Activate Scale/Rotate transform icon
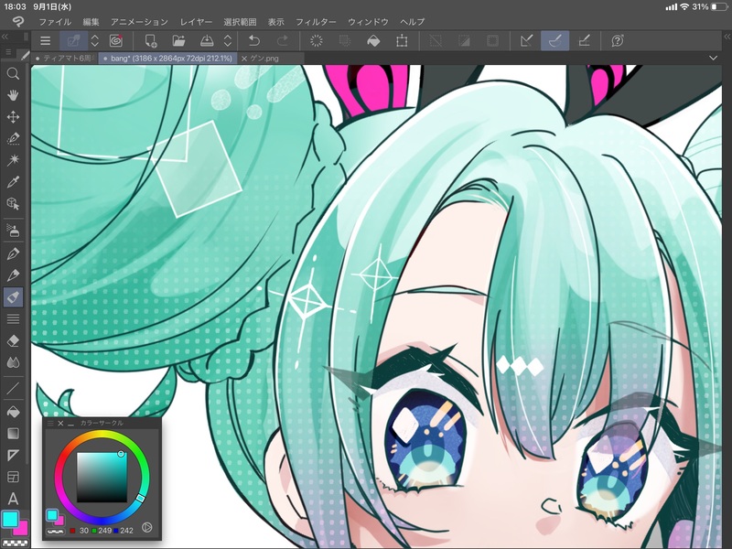The image size is (732, 549). [402, 41]
